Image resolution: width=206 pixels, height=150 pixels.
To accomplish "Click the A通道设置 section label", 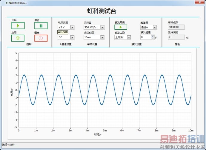I will tap(66, 44).
